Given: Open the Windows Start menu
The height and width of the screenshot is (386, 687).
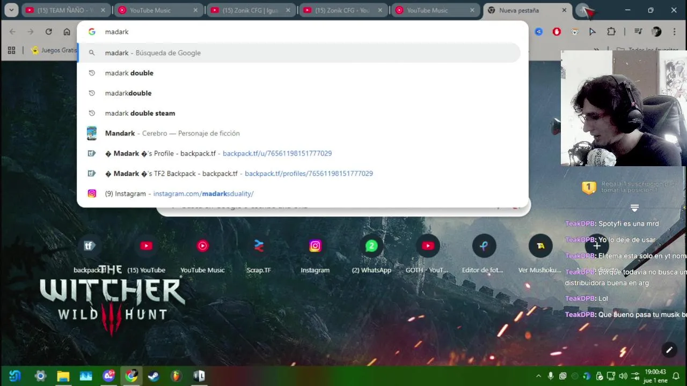Looking at the screenshot, I should 15,376.
